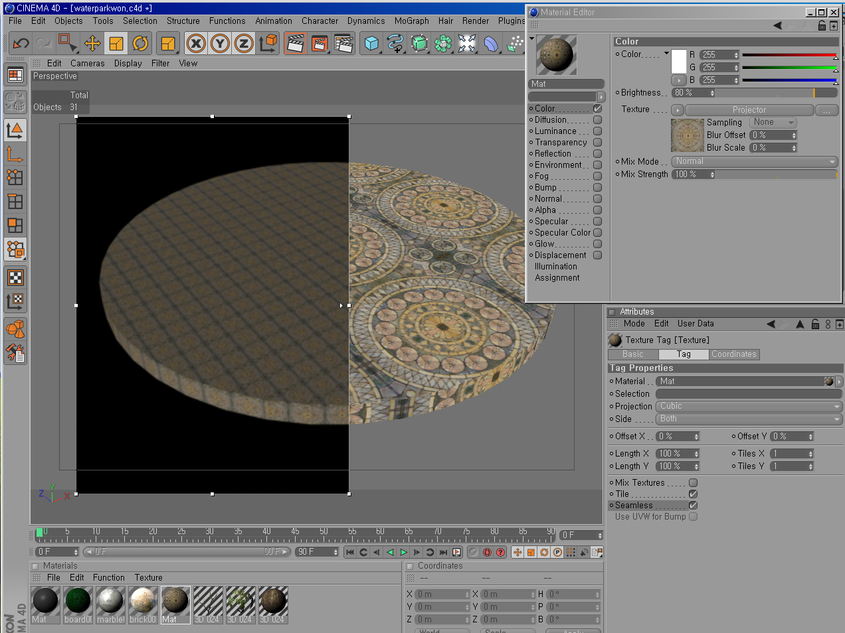Open the texture arrow menu button
The height and width of the screenshot is (633, 845).
[678, 110]
